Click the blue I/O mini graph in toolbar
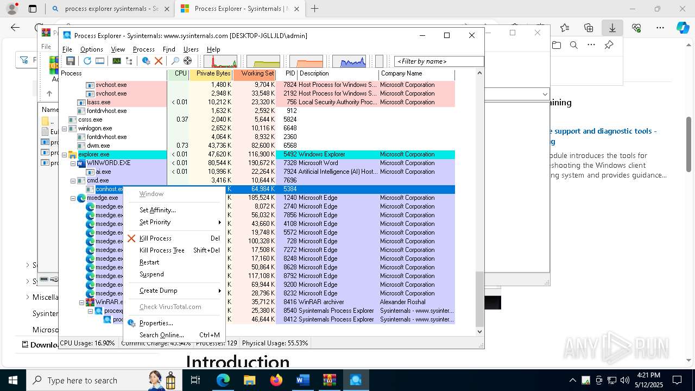Screen dimensions: 695x391 click(x=349, y=61)
